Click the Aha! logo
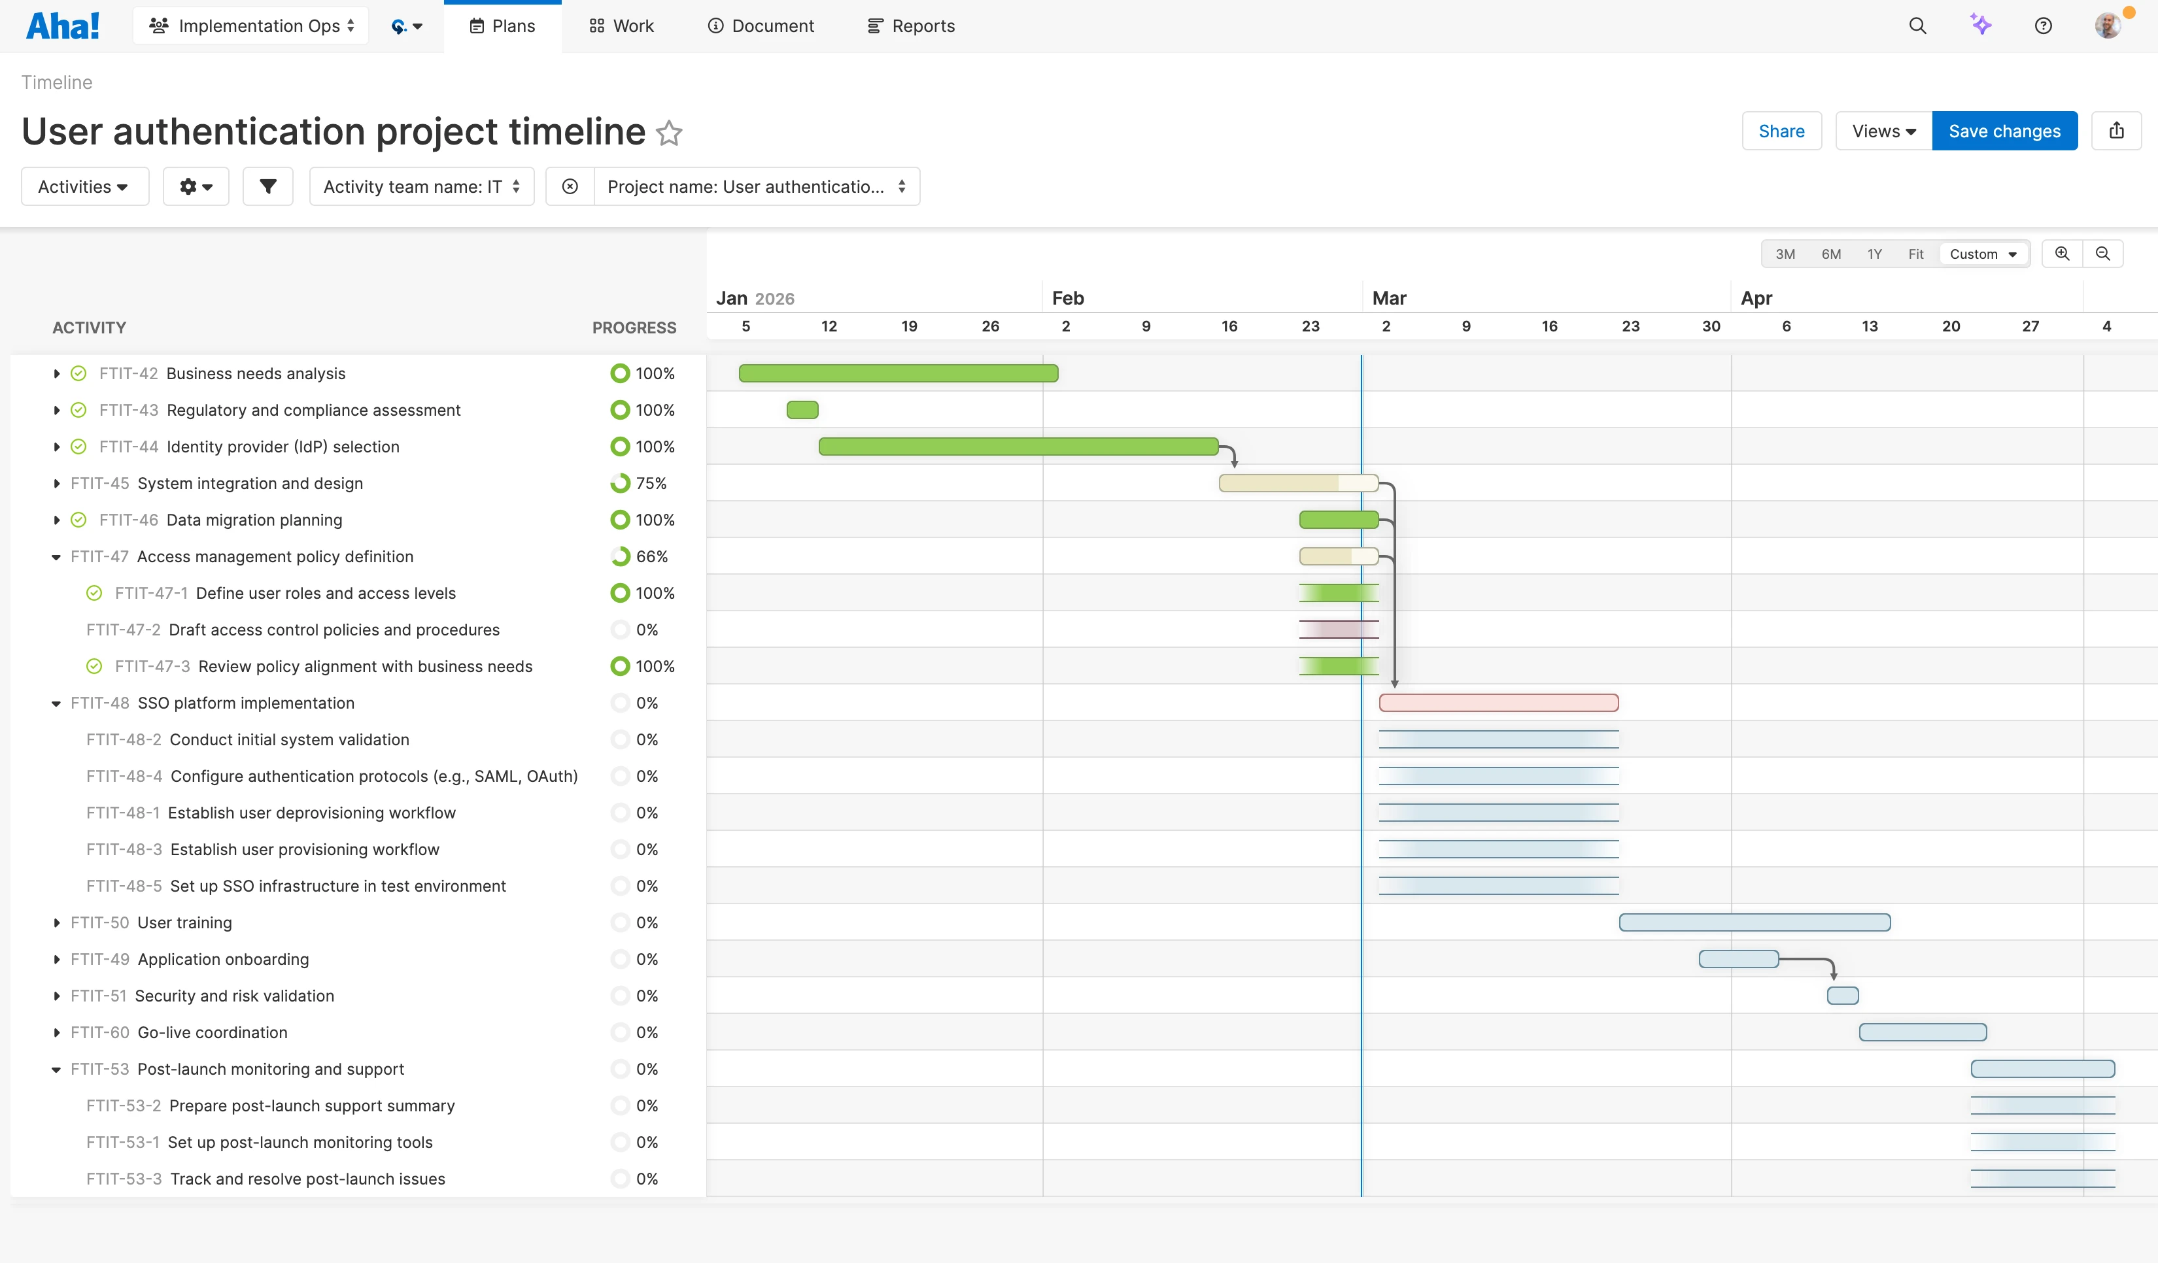Viewport: 2158px width, 1263px height. pos(63,25)
